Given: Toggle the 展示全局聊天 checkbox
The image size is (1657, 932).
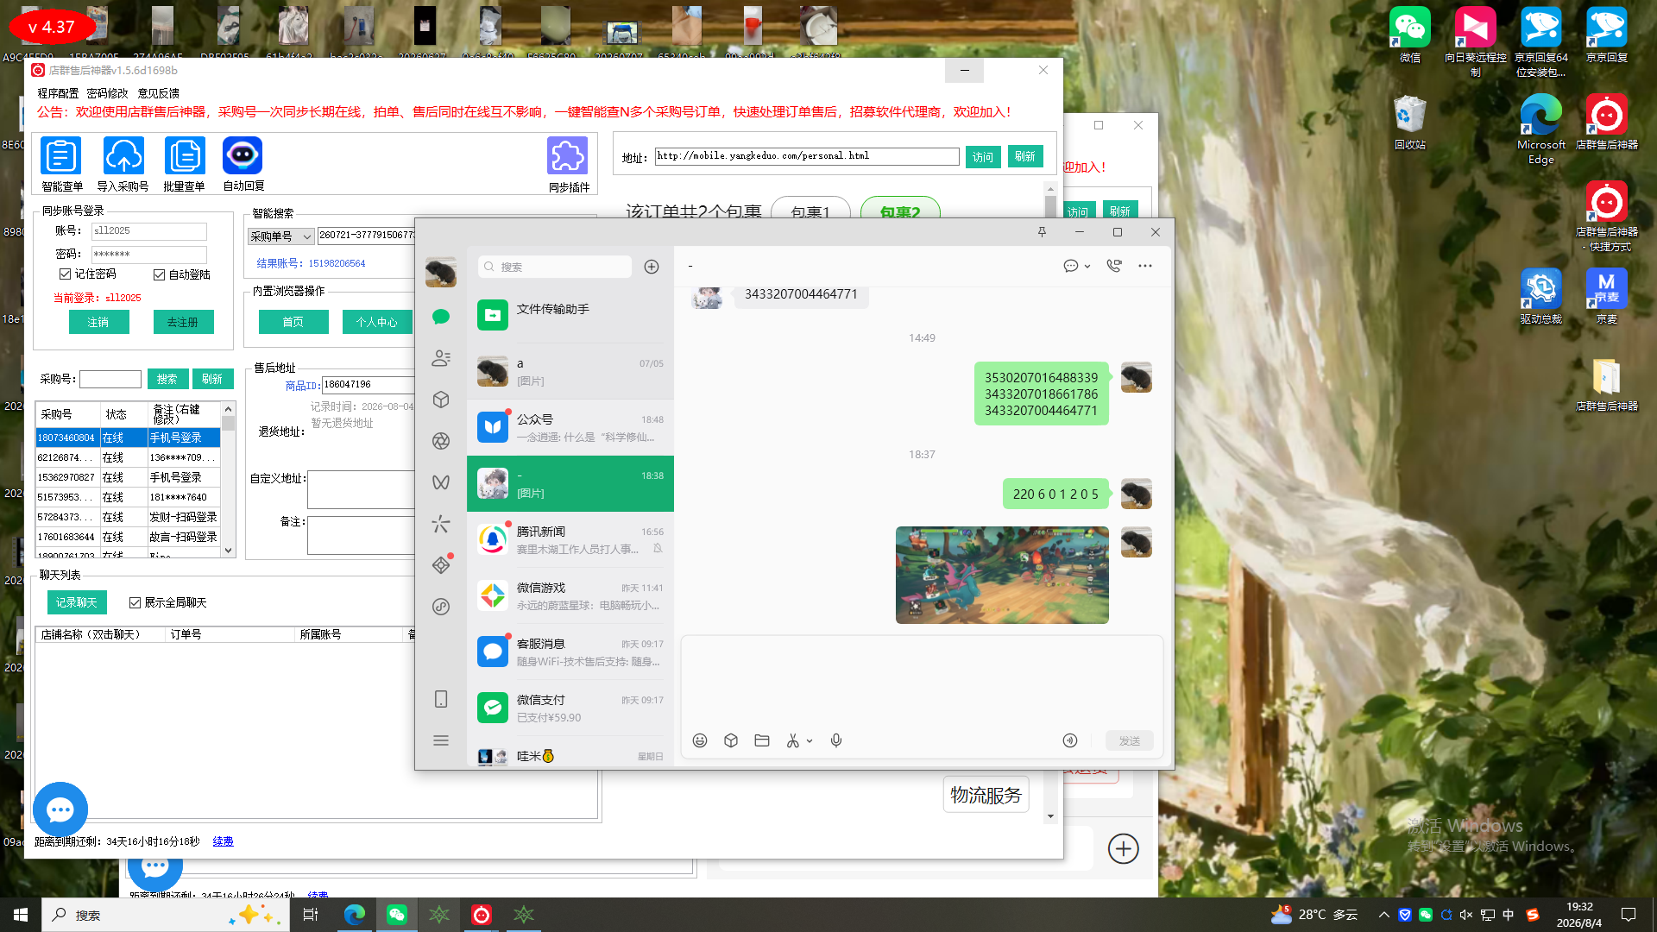Looking at the screenshot, I should coord(135,602).
